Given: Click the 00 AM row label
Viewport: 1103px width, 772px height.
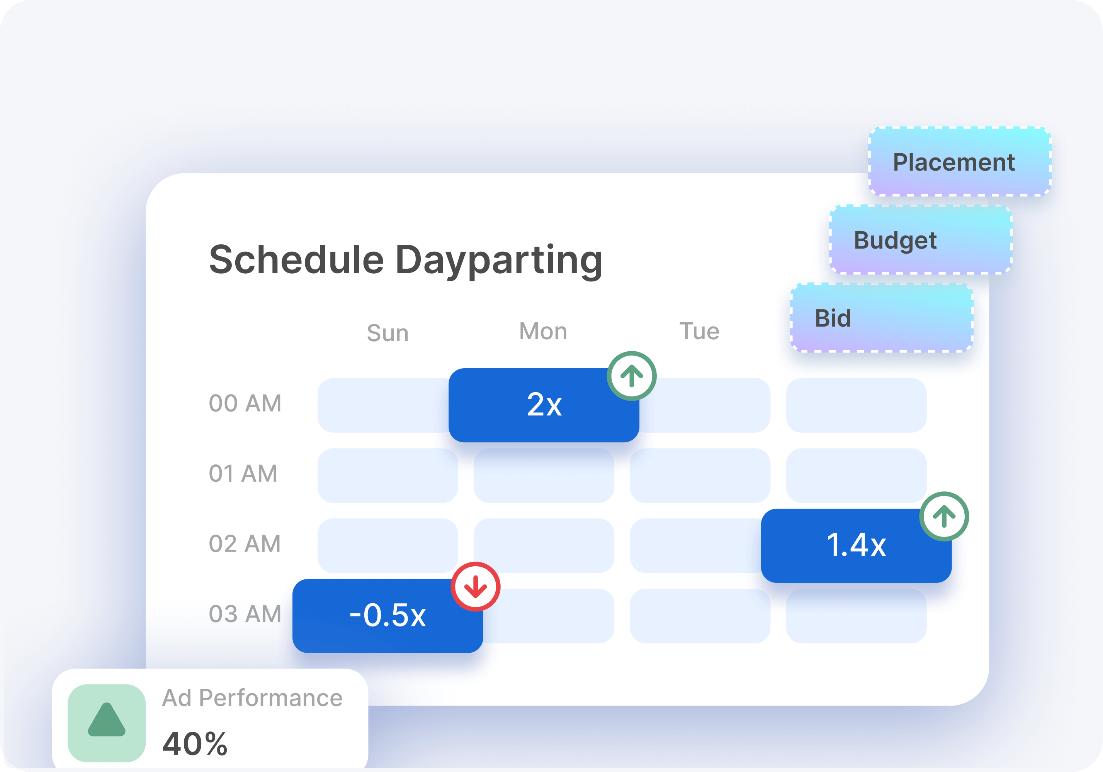Looking at the screenshot, I should (x=245, y=403).
